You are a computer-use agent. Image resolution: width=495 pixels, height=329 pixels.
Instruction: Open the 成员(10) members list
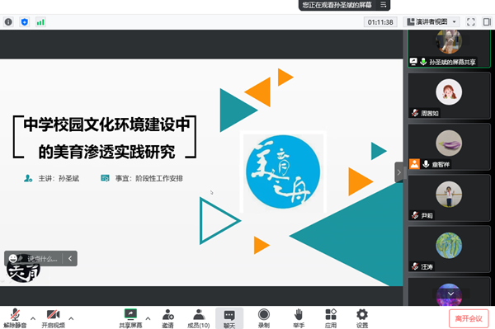pos(199,318)
